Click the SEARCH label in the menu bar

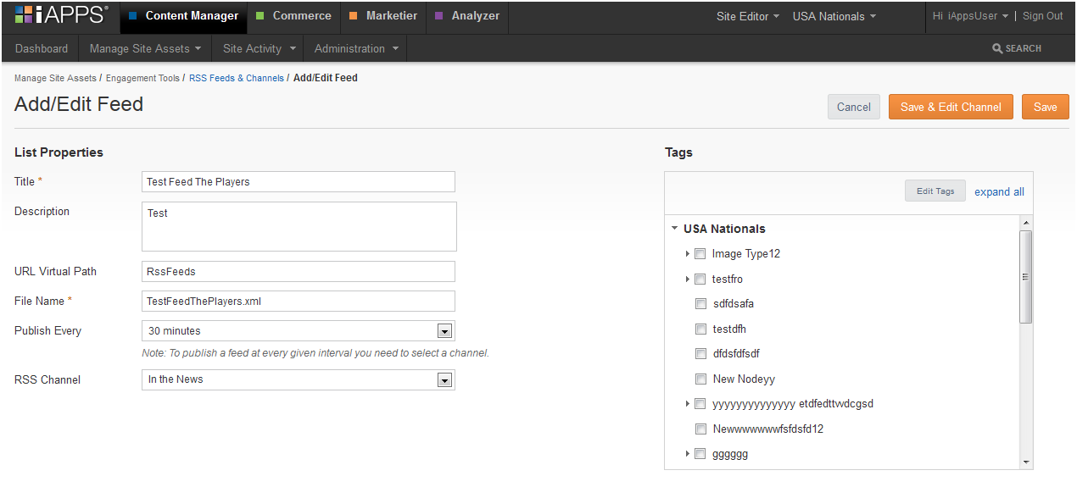click(1023, 48)
